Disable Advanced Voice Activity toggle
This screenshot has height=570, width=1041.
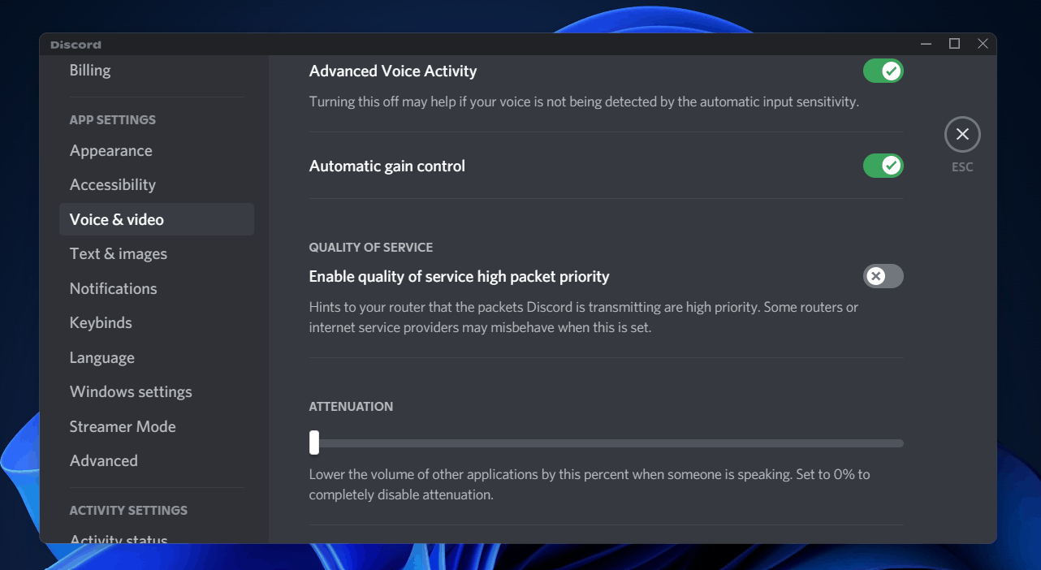point(883,71)
